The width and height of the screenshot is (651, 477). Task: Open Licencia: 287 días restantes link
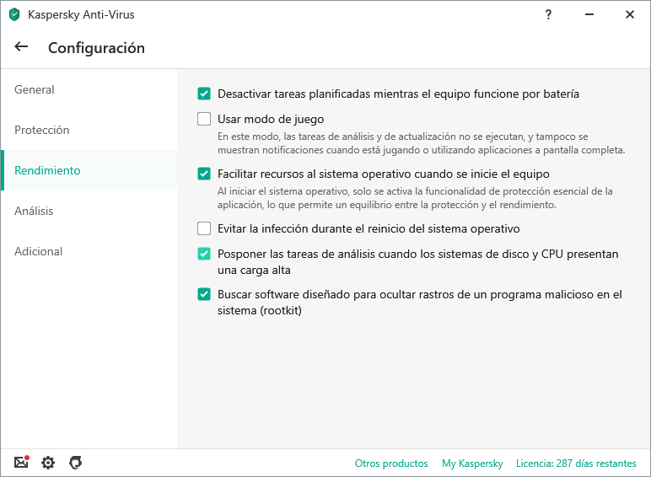(x=576, y=464)
